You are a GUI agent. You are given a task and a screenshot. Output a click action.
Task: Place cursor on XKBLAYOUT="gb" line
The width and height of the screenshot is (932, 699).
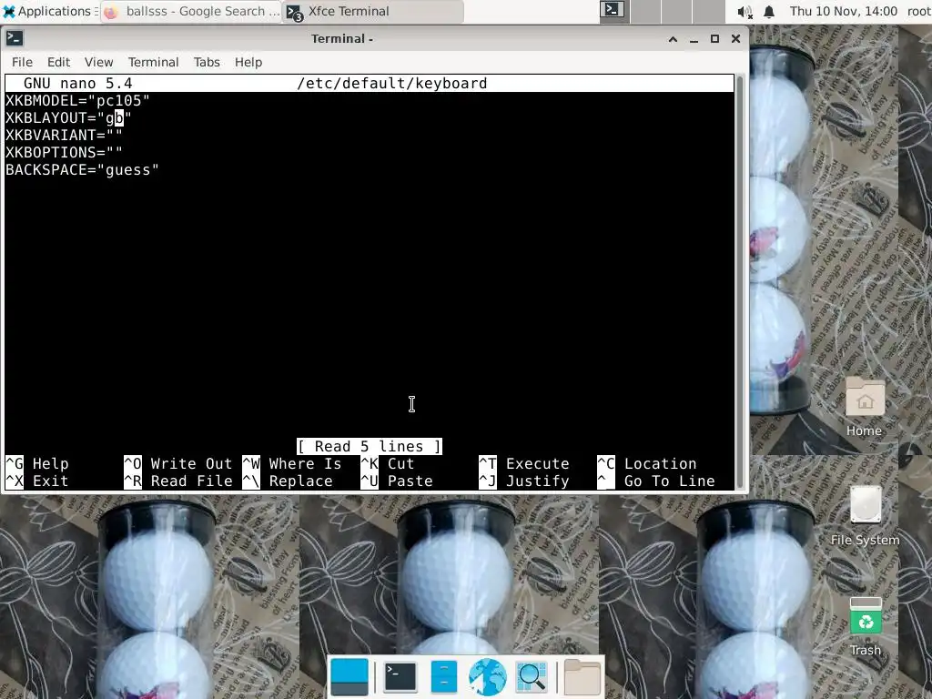point(68,117)
